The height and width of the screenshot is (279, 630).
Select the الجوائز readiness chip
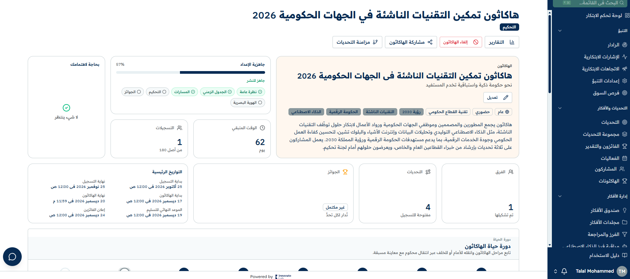coord(133,92)
